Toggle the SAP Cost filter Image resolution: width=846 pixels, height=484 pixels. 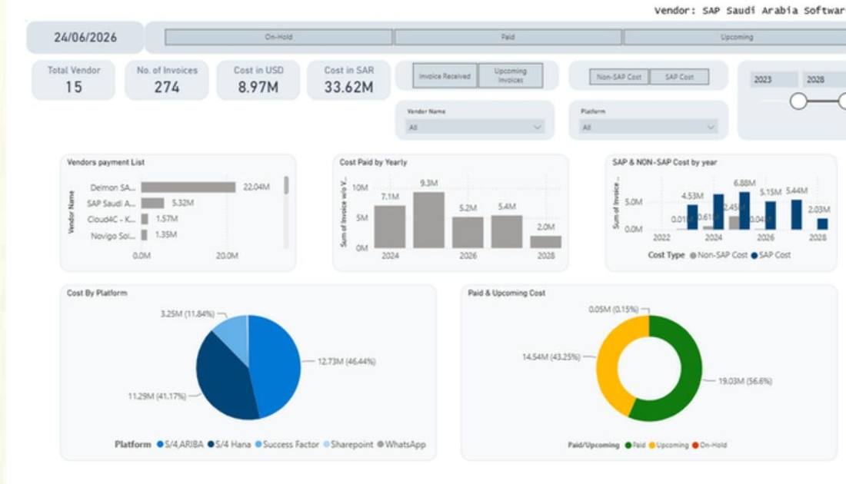point(679,77)
